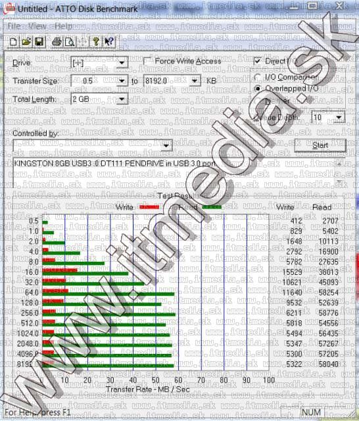Image resolution: width=359 pixels, height=421 pixels.
Task: Maximize the ATTO Disk Benchmark window
Action: pyautogui.click(x=312, y=6)
